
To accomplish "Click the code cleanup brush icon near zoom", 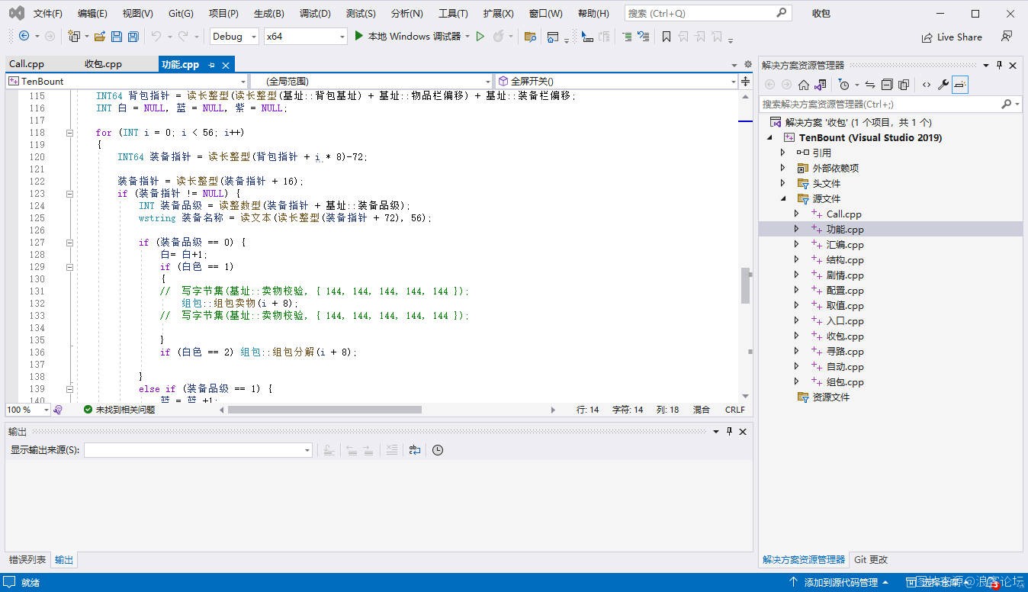I will tap(58, 410).
